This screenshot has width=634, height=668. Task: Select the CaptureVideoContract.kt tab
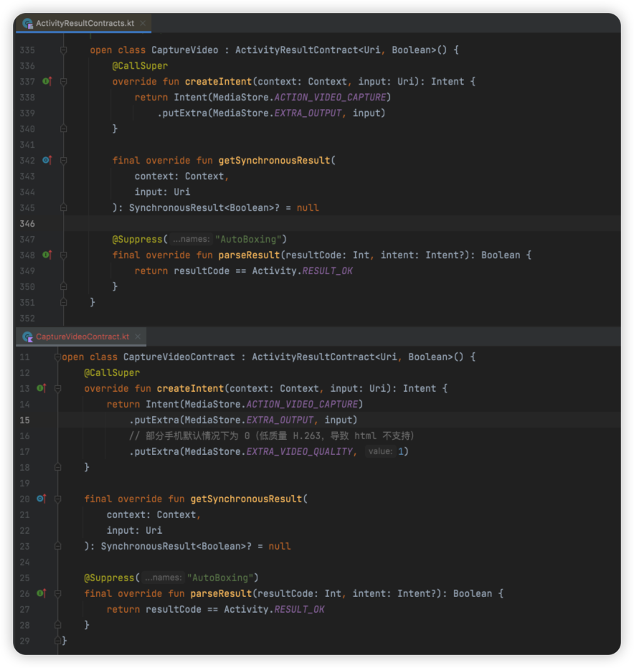[82, 337]
